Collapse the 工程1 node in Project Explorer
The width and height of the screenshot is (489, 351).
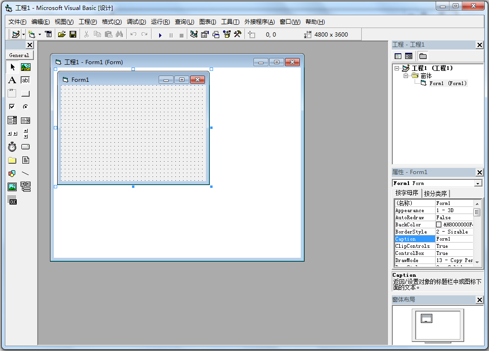pyautogui.click(x=397, y=68)
